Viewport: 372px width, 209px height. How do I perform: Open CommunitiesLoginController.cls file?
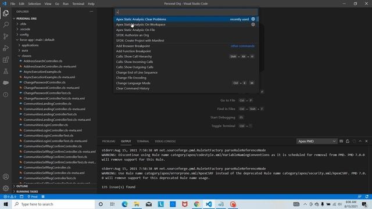pos(46,125)
